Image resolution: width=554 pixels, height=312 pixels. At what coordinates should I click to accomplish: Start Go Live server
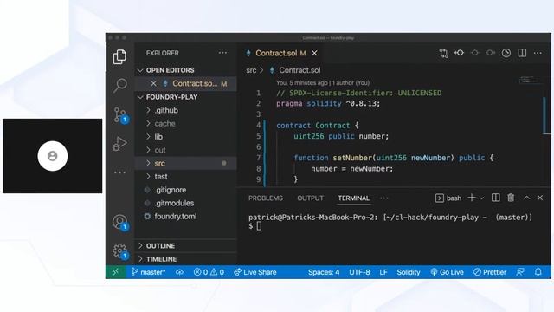click(x=447, y=272)
